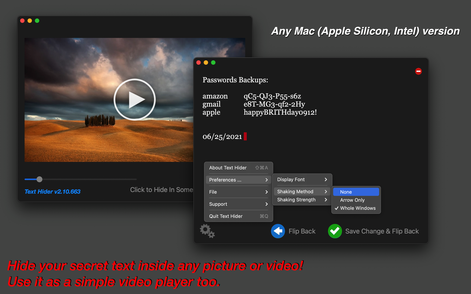Open the Support submenu
The image size is (471, 294).
238,204
